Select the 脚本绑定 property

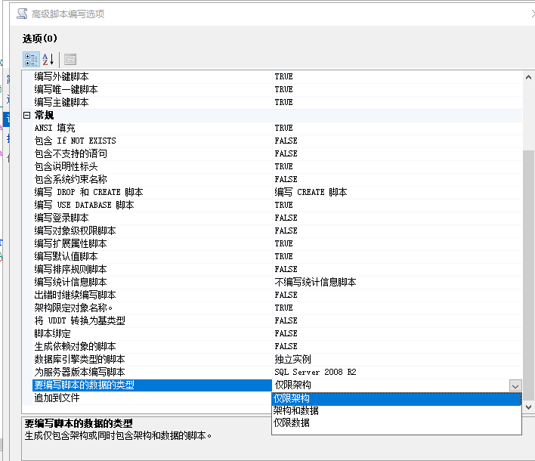(x=153, y=334)
